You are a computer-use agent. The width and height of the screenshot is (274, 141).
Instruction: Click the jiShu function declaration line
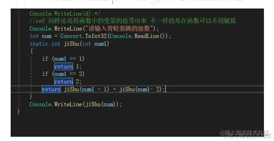(69, 43)
